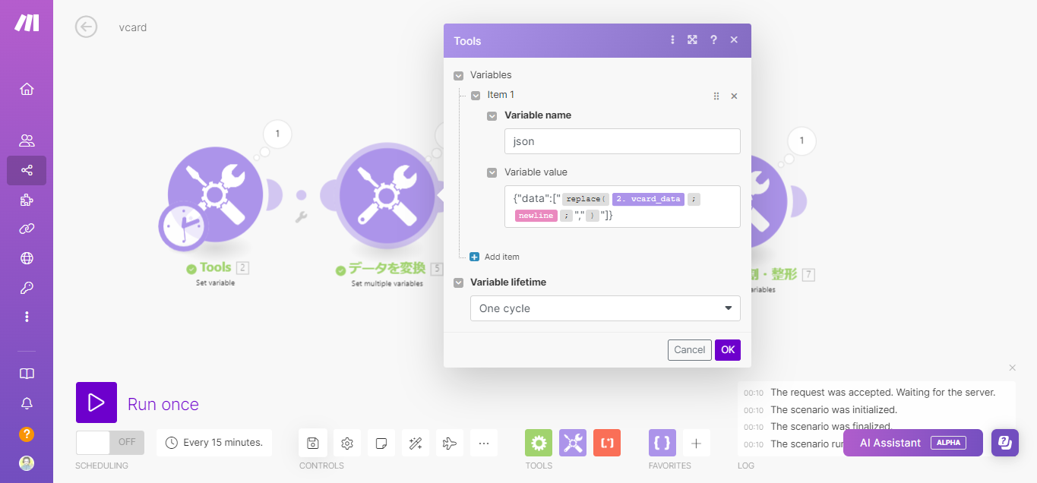Click the save scenario icon

click(313, 443)
